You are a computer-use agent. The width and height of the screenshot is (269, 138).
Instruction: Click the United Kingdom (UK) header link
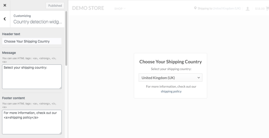tap(227, 8)
